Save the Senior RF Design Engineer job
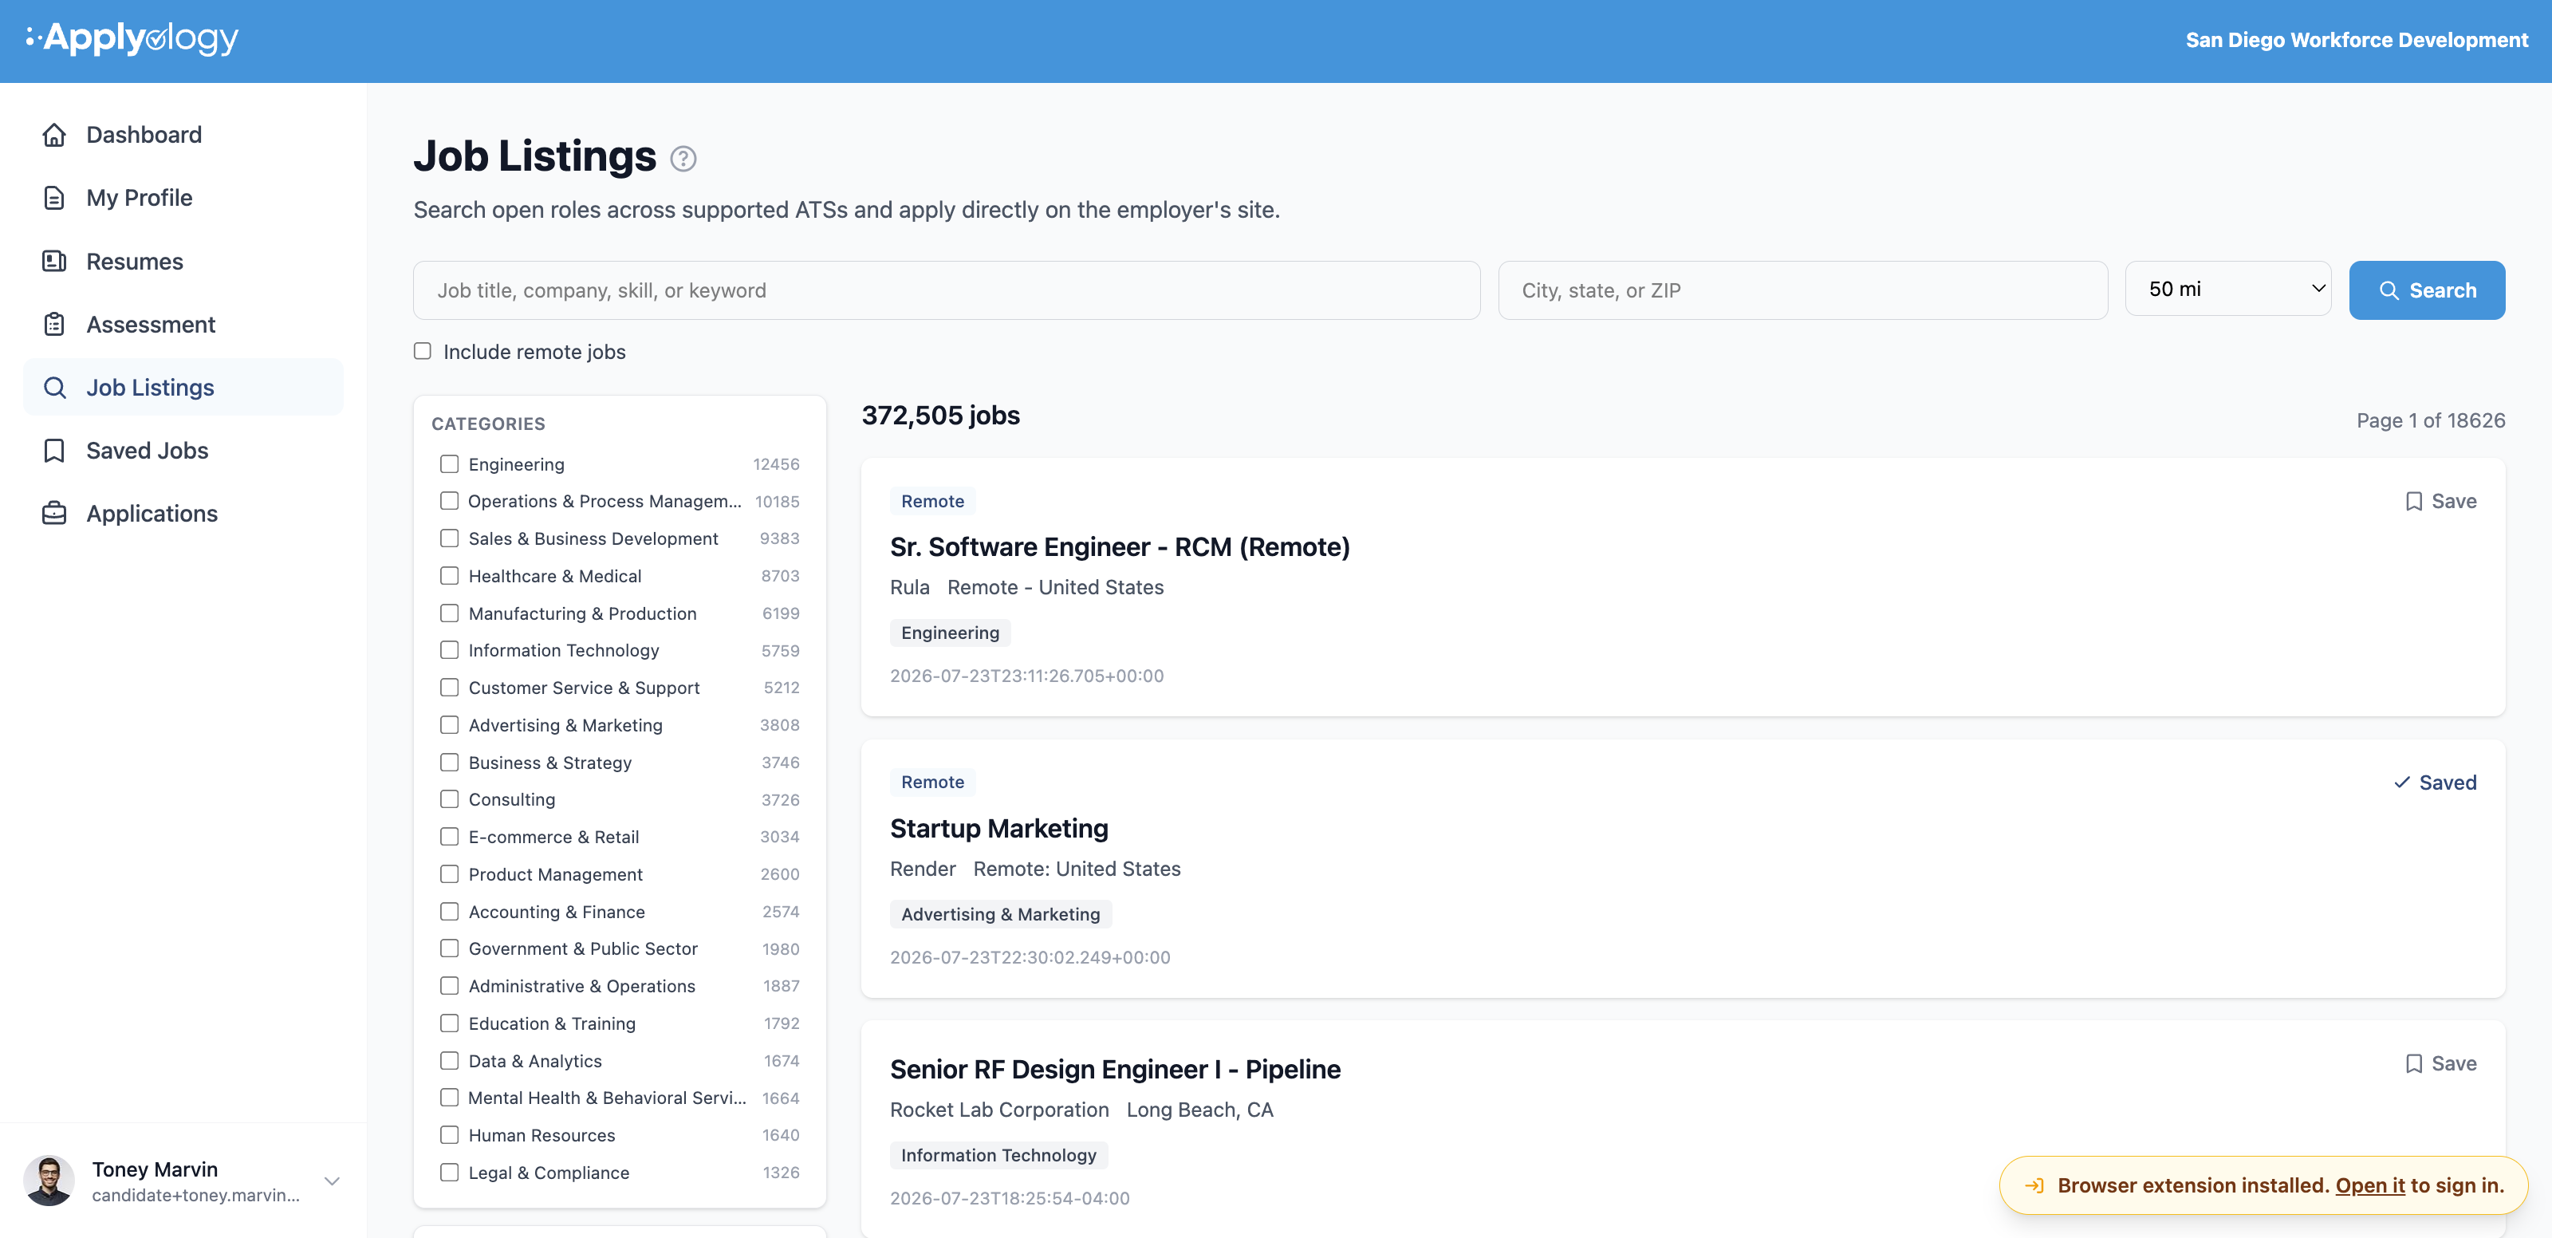The width and height of the screenshot is (2552, 1238). point(2441,1063)
